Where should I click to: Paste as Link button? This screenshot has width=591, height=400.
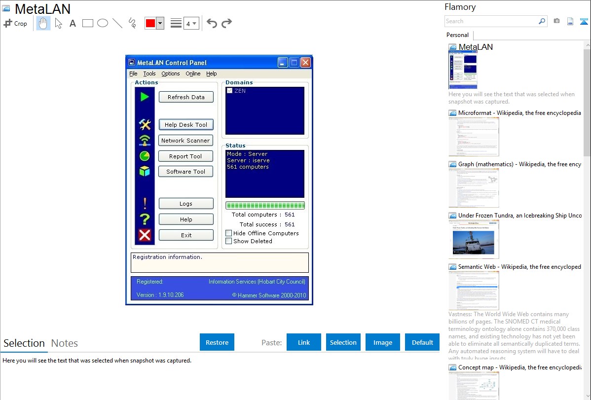304,342
